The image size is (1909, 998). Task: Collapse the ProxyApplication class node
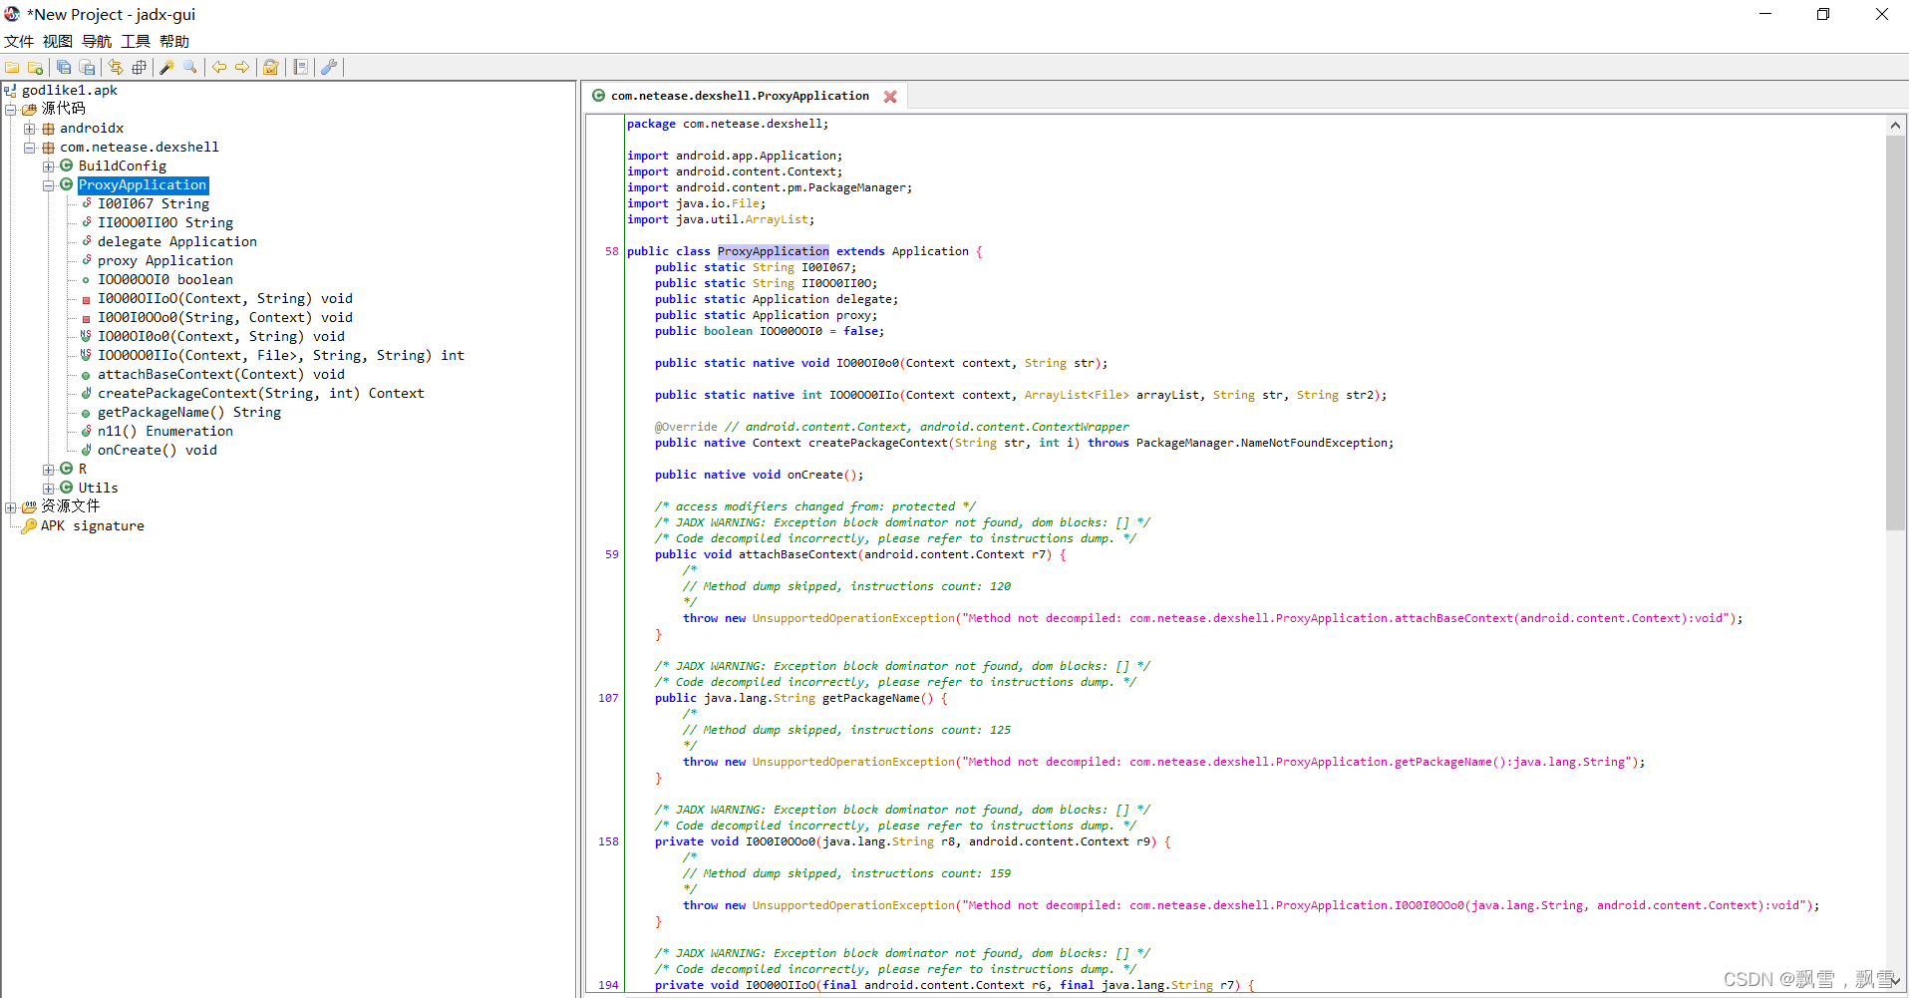click(x=48, y=185)
